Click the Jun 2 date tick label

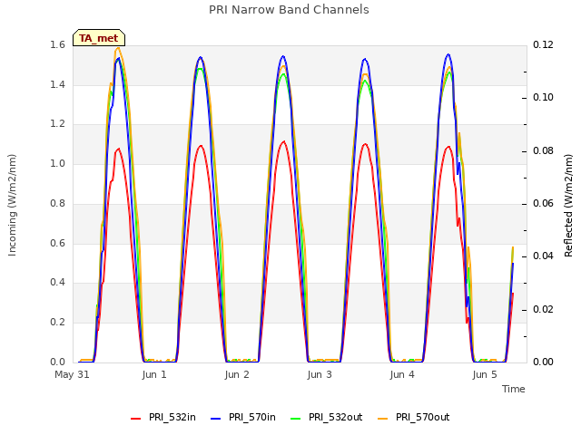[237, 374]
